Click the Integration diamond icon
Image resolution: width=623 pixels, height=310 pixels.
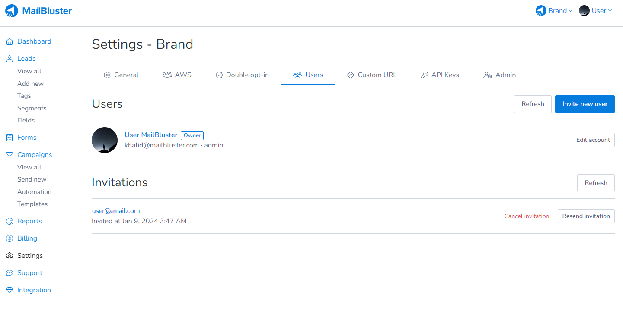[x=10, y=291]
